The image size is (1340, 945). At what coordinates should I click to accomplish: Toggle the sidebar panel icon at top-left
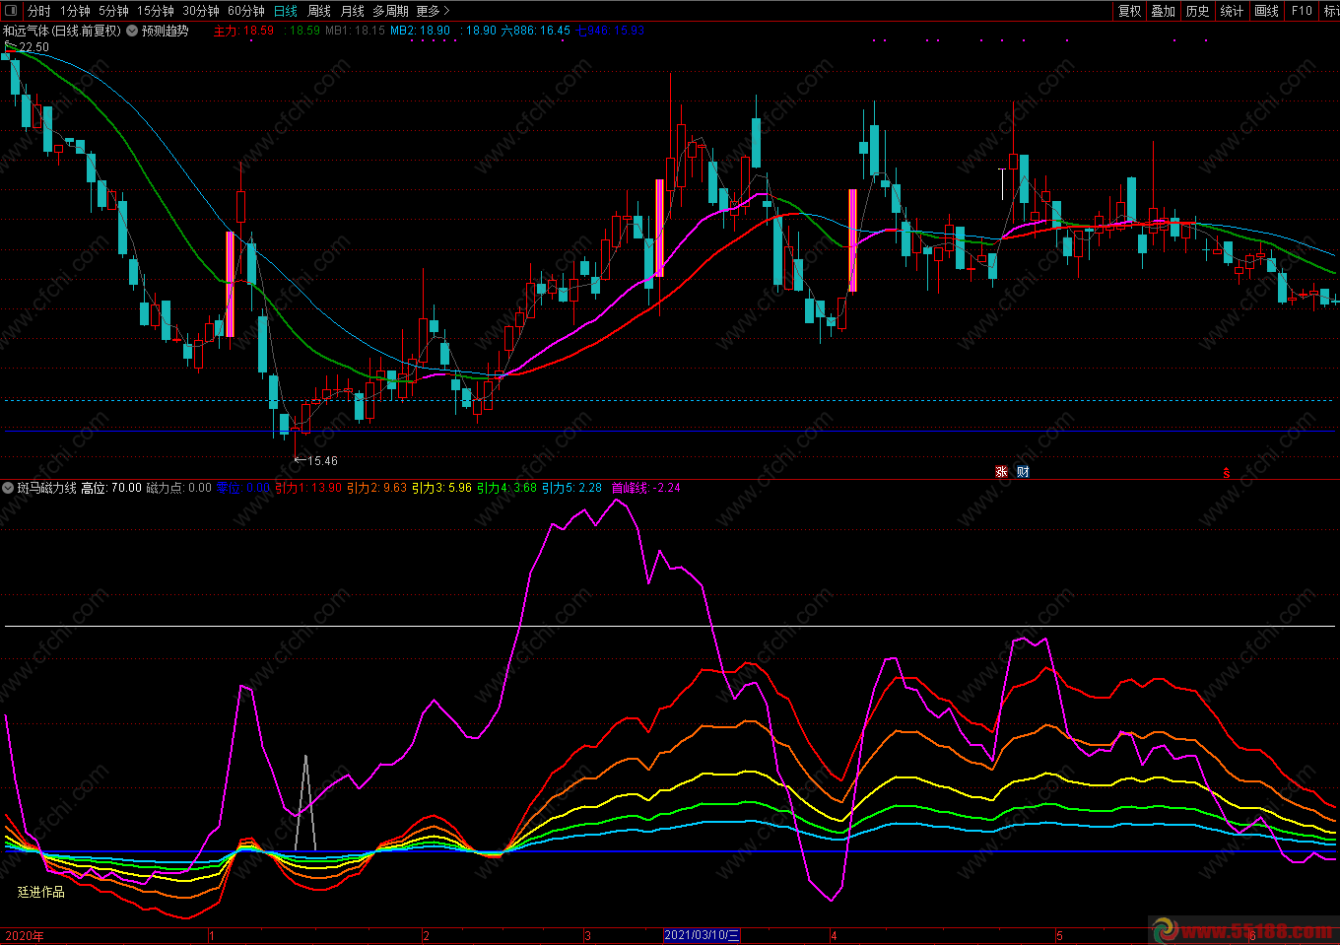pos(11,11)
